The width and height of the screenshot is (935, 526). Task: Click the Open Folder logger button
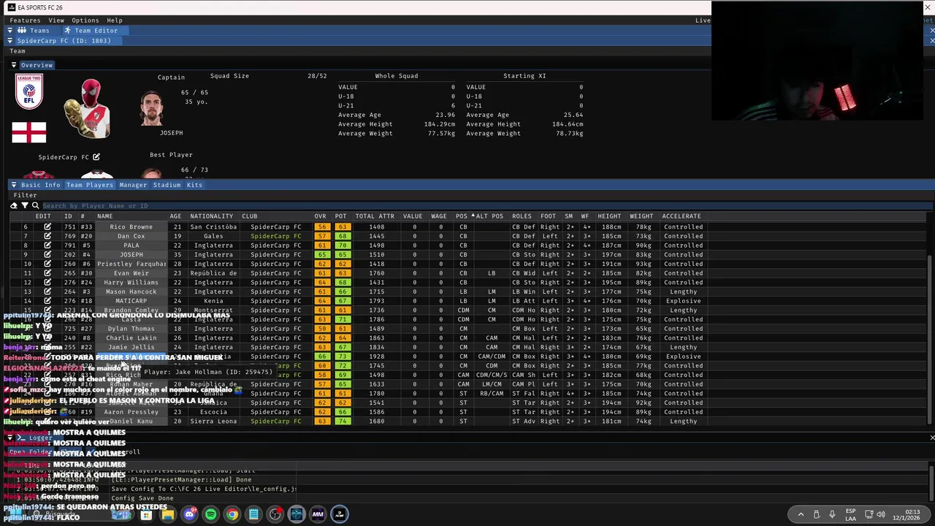click(x=31, y=452)
